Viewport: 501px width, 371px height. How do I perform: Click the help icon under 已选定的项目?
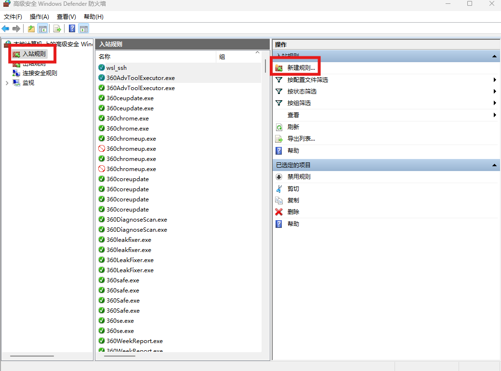point(279,224)
